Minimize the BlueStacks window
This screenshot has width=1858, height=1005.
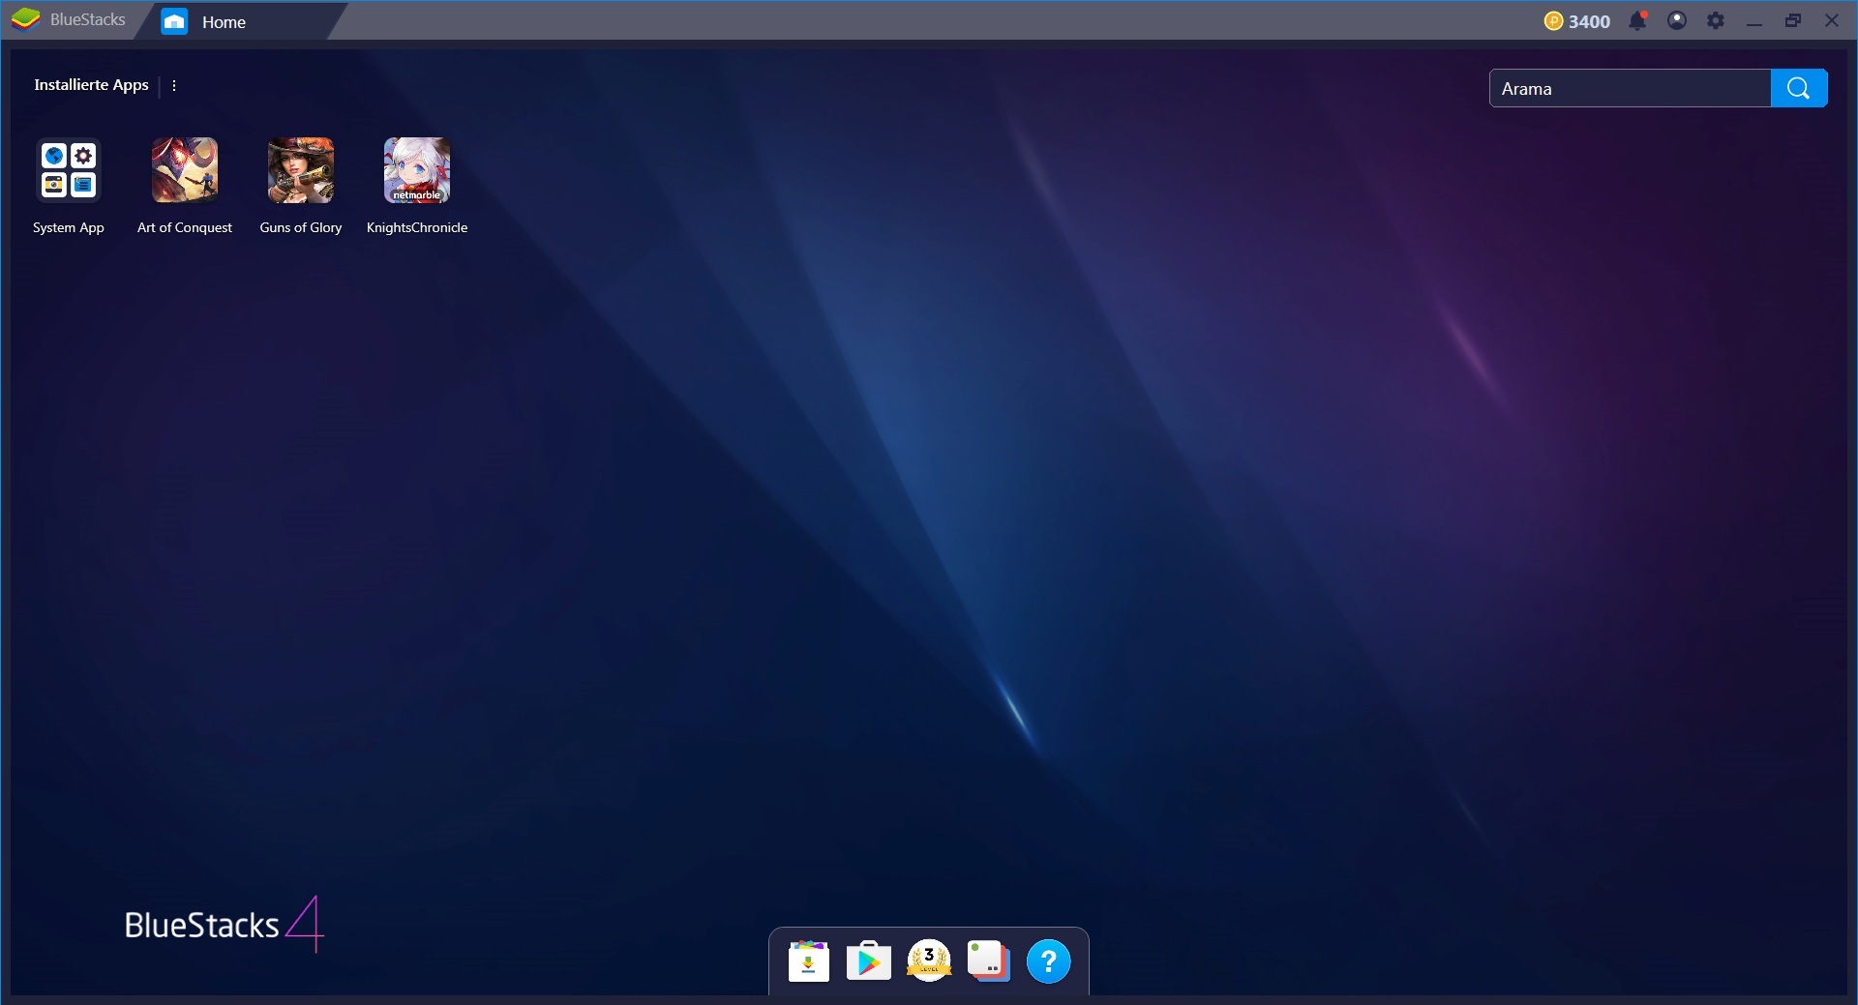click(x=1754, y=21)
